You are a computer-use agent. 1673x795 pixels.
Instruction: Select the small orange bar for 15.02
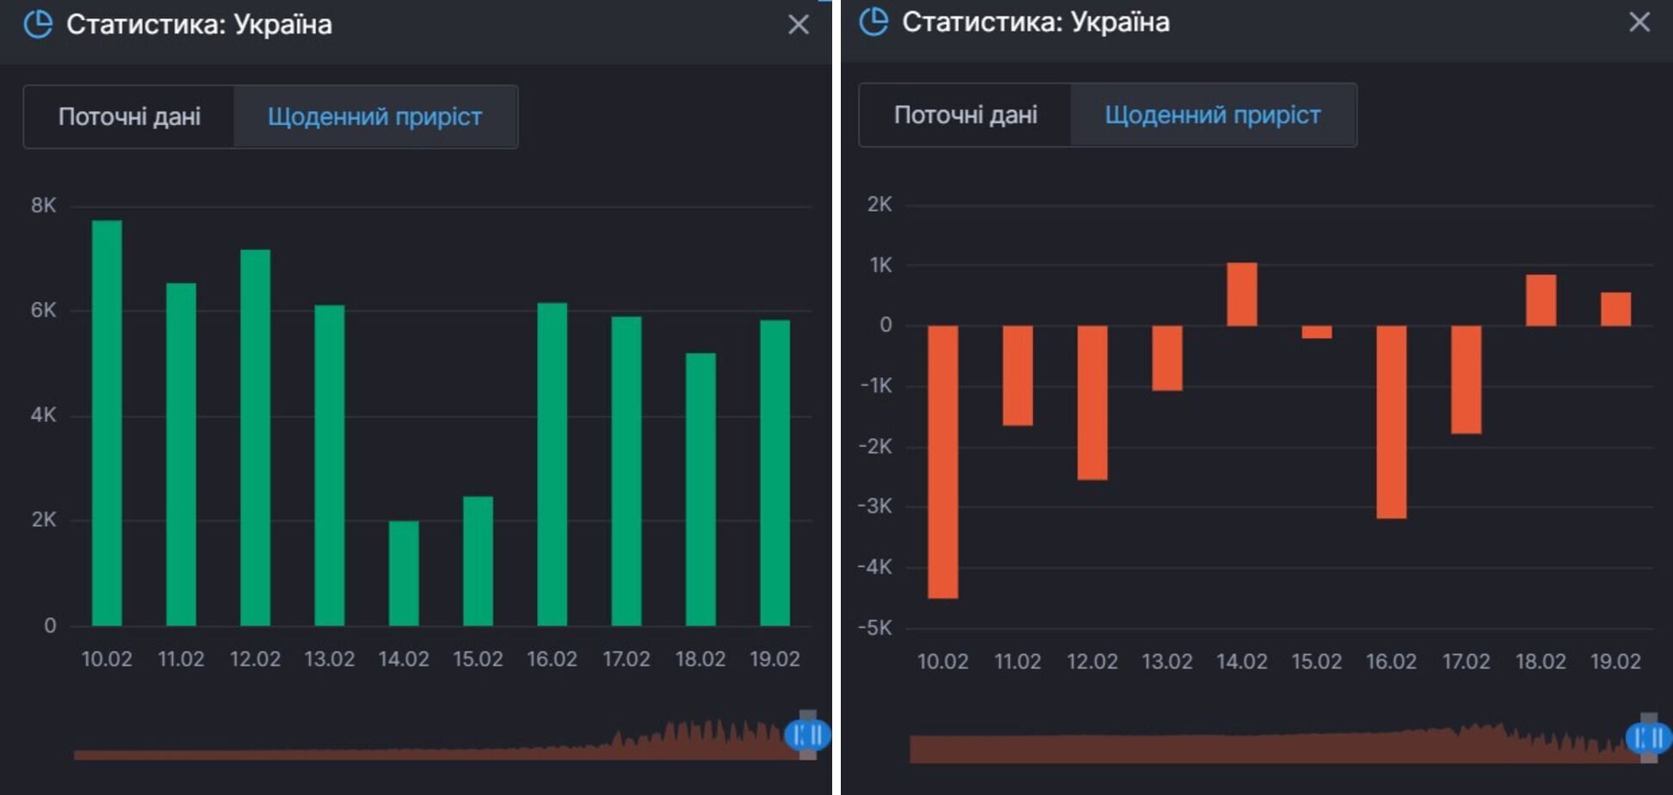1317,332
